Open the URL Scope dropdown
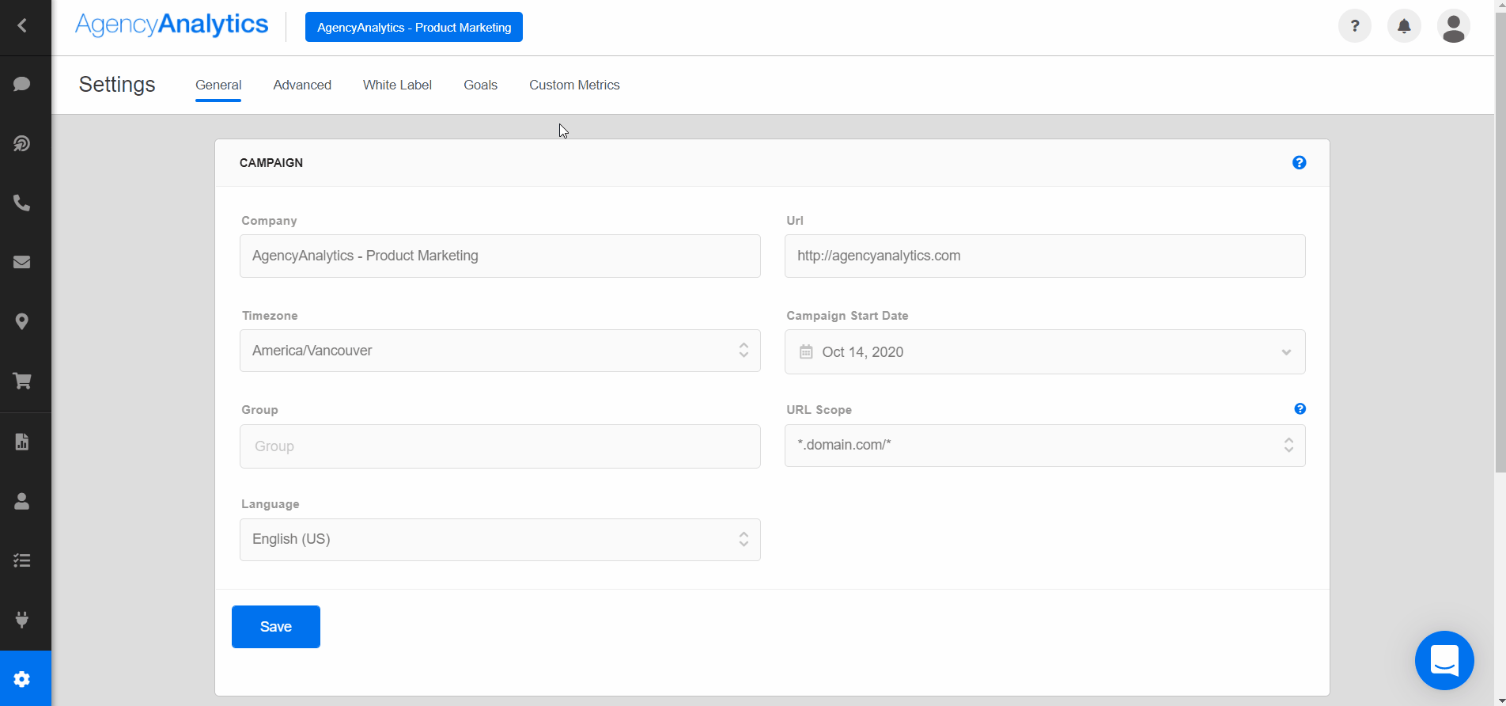This screenshot has height=706, width=1506. [x=1045, y=446]
